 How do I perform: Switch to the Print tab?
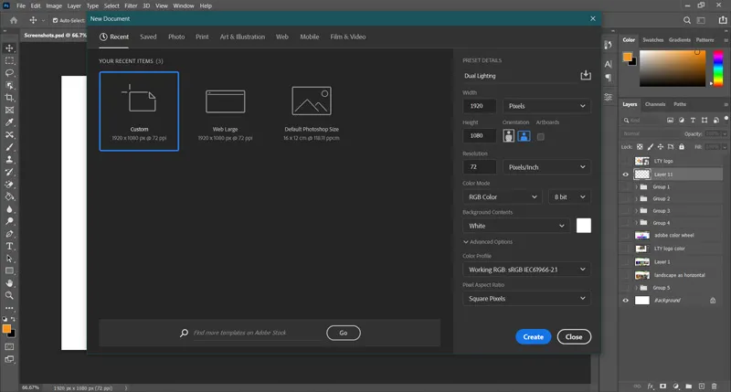pos(202,37)
